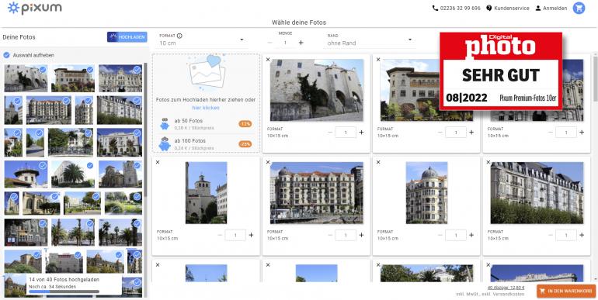598x300 pixels.
Task: Remove the castle wall photo card via X
Action: click(x=268, y=60)
